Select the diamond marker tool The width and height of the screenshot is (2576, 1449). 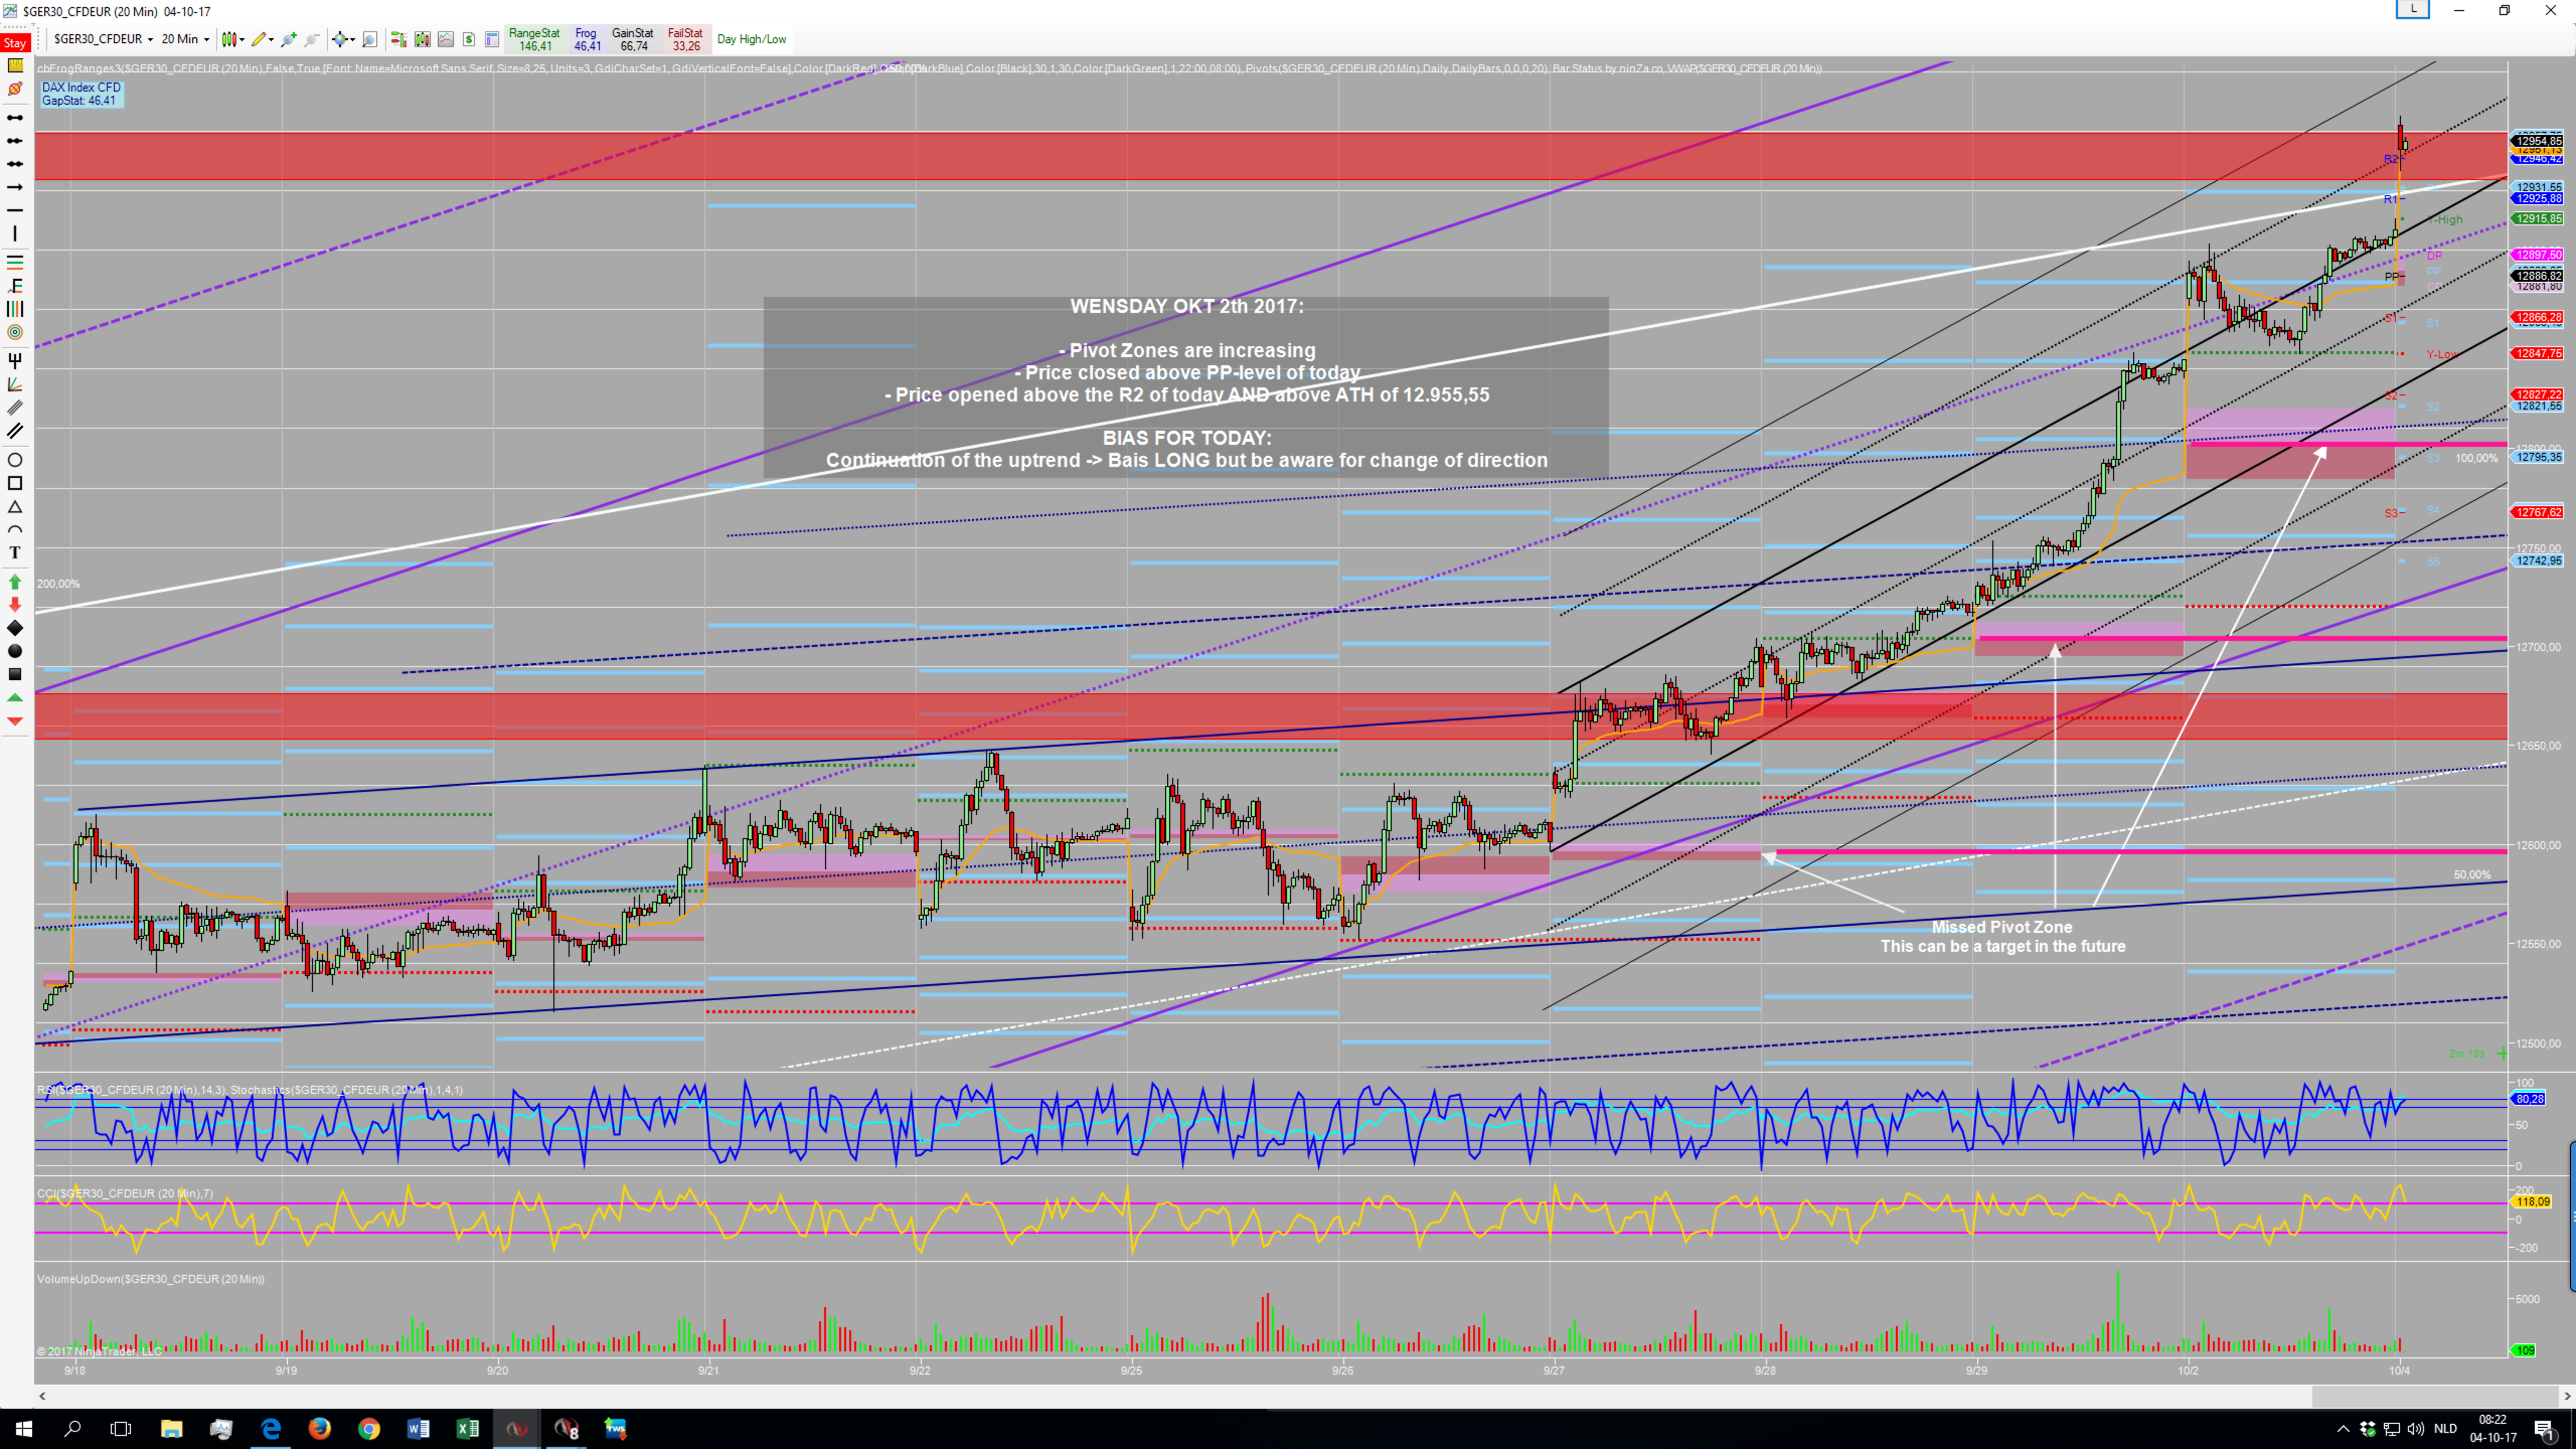coord(15,628)
